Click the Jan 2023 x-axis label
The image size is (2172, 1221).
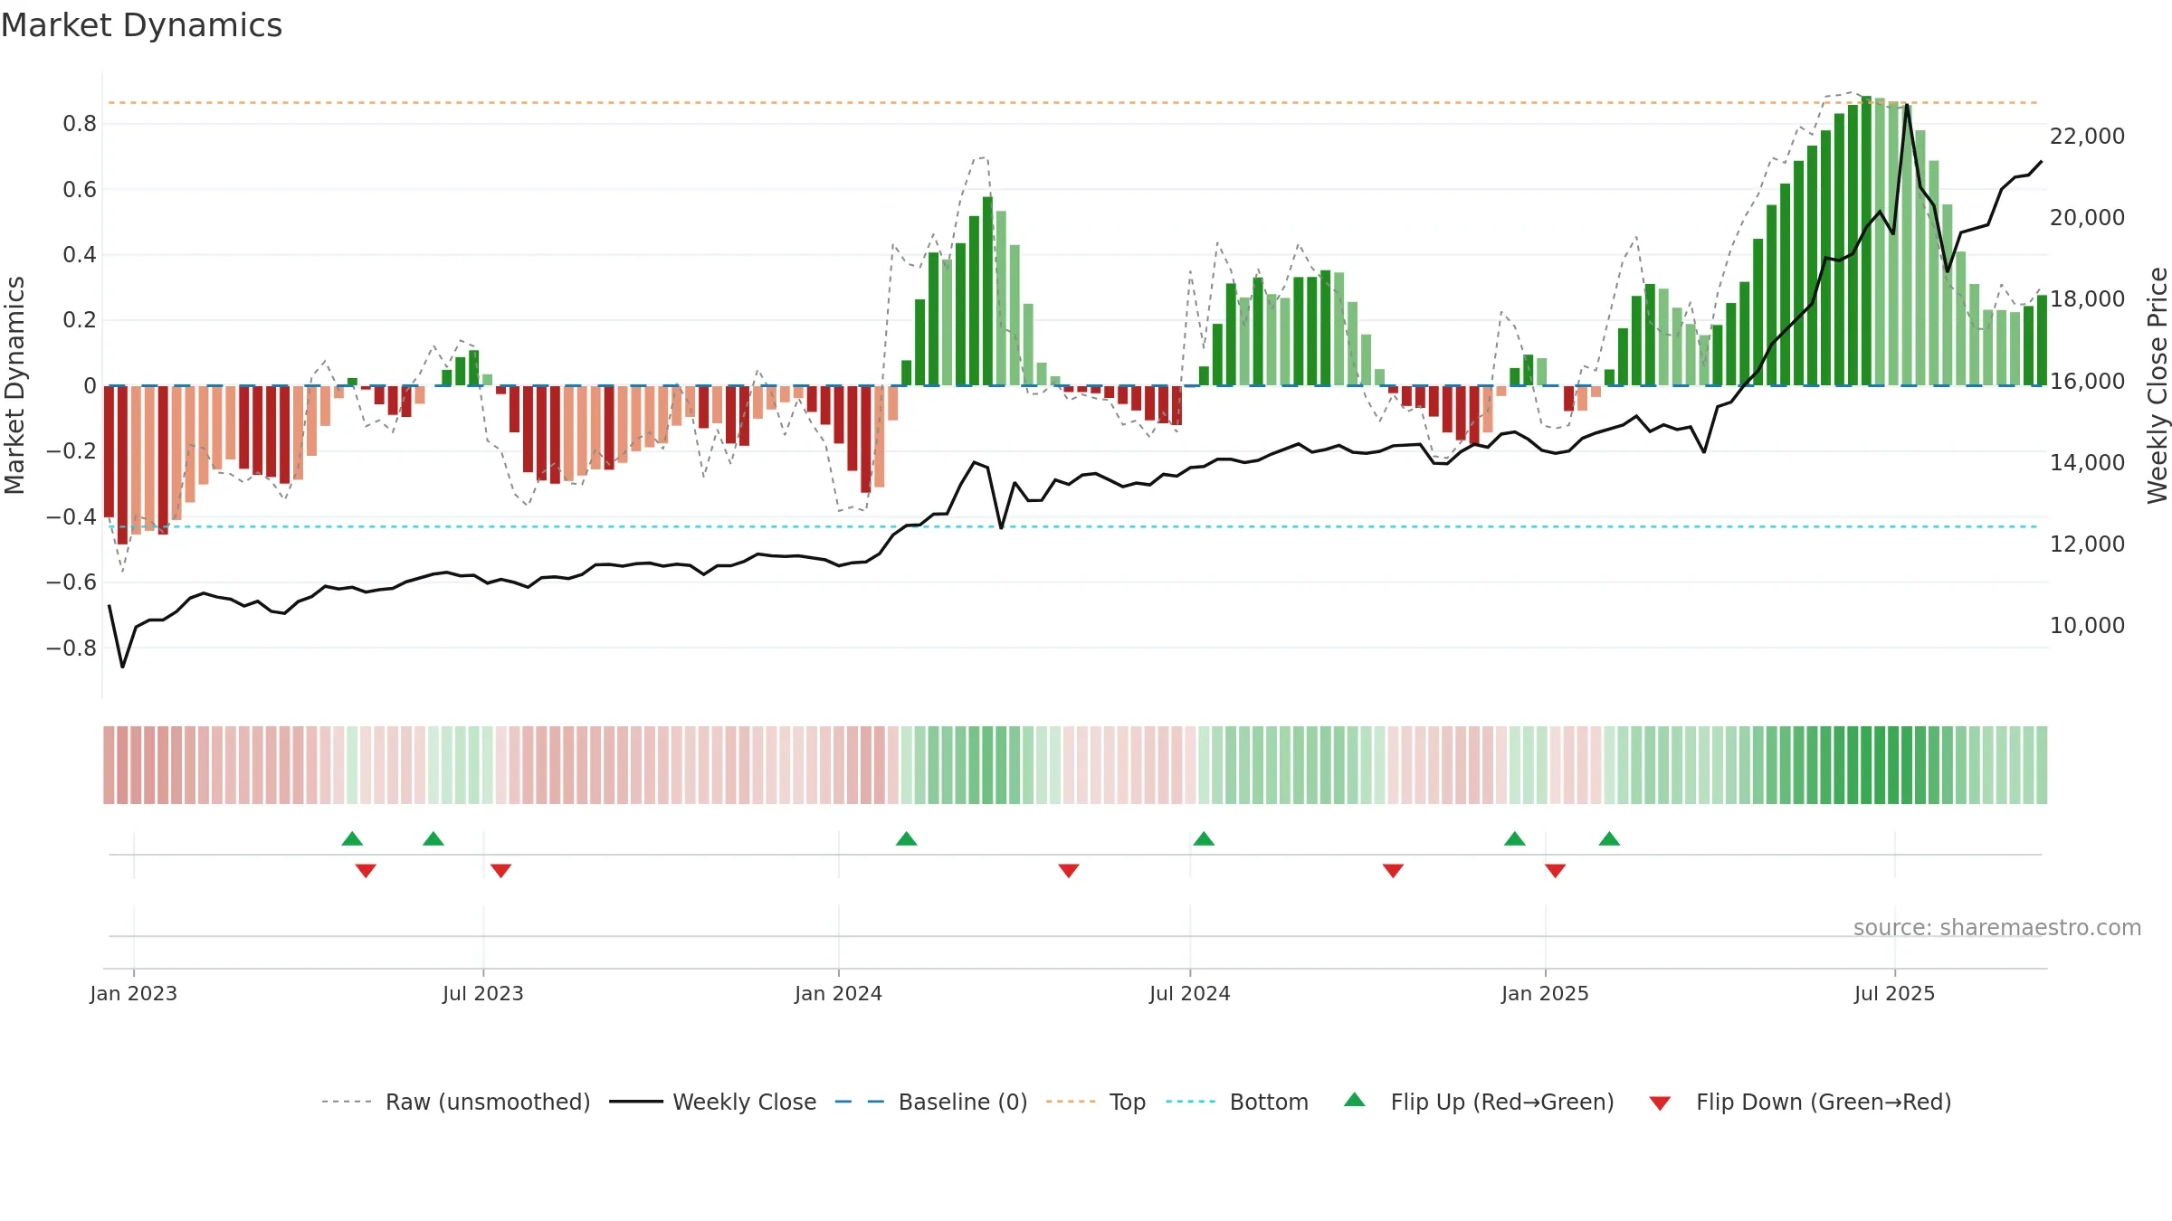pyautogui.click(x=134, y=993)
